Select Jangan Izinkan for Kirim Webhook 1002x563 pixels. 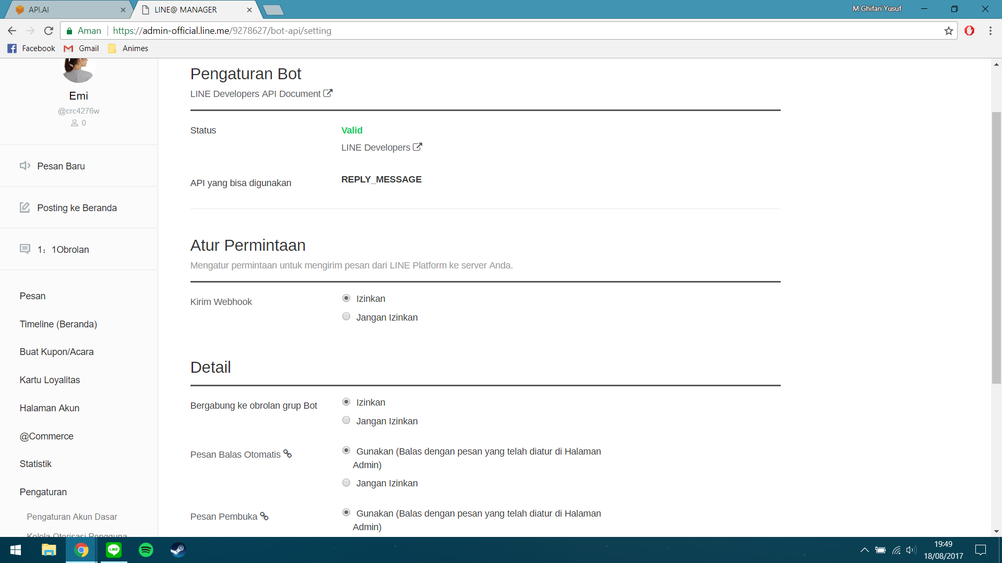pos(346,316)
